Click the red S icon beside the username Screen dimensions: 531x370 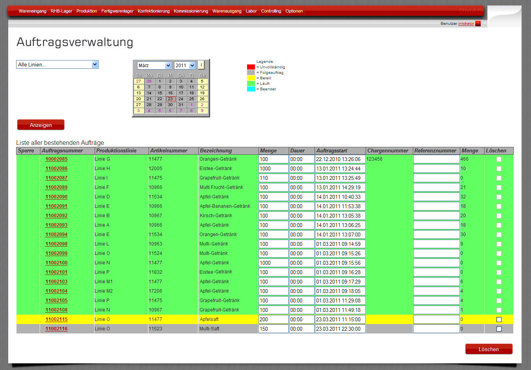478,24
